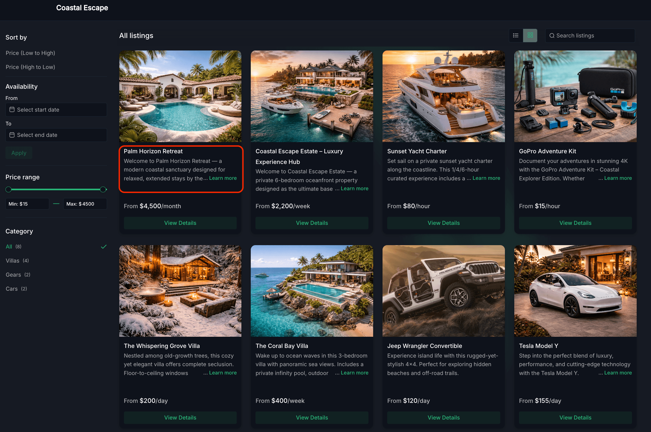Viewport: 651px width, 432px height.
Task: Focus the Search listings field
Action: pyautogui.click(x=590, y=36)
